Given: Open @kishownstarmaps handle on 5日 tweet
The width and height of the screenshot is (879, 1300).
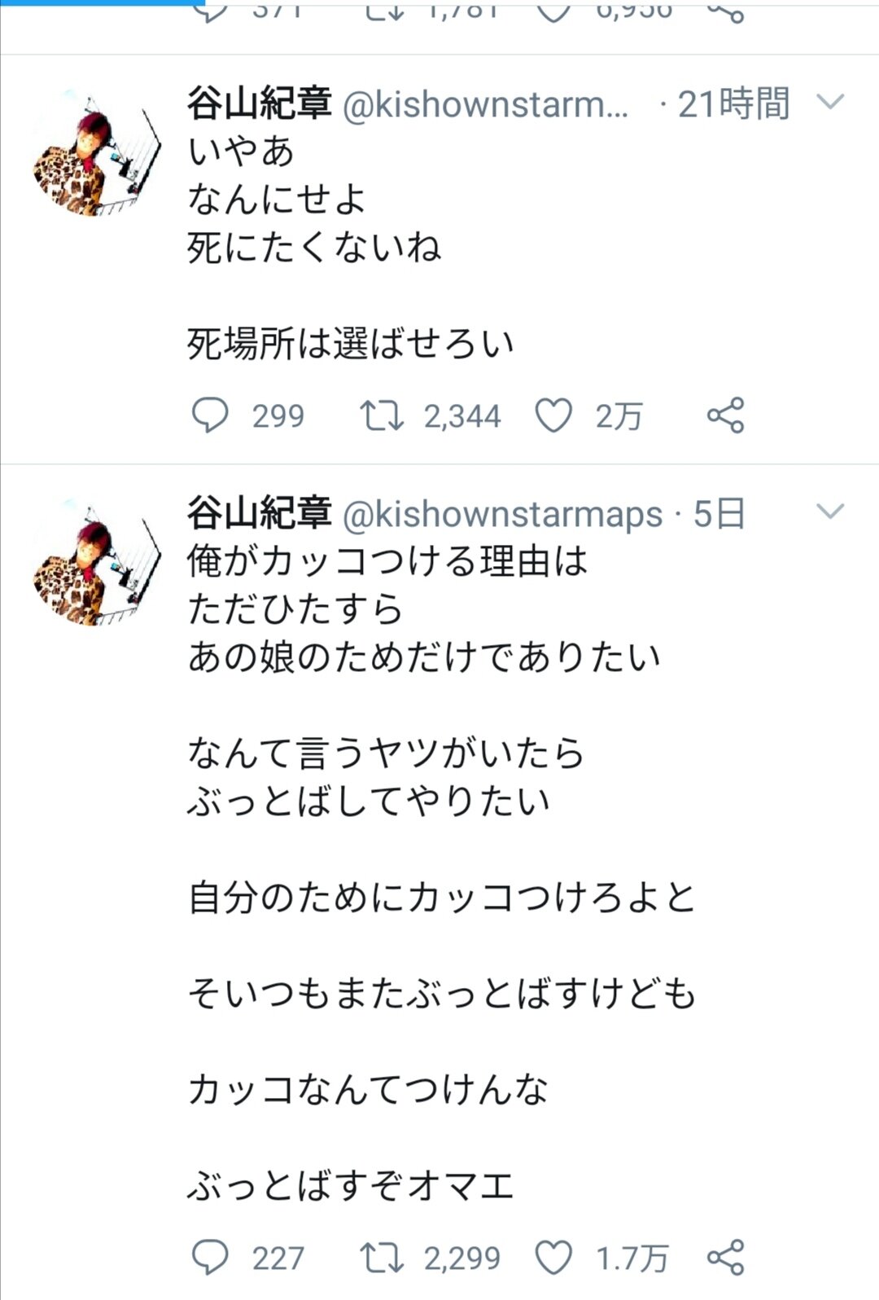Looking at the screenshot, I should tap(503, 514).
